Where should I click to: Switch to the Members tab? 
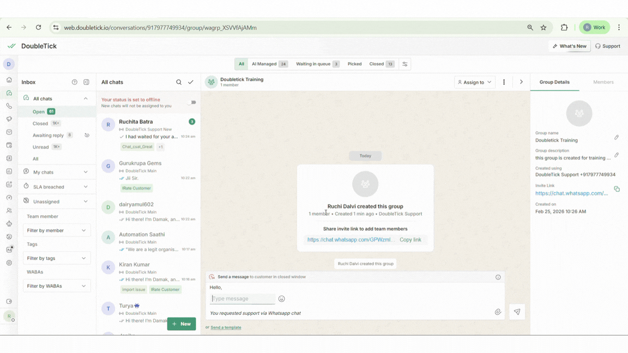click(603, 82)
